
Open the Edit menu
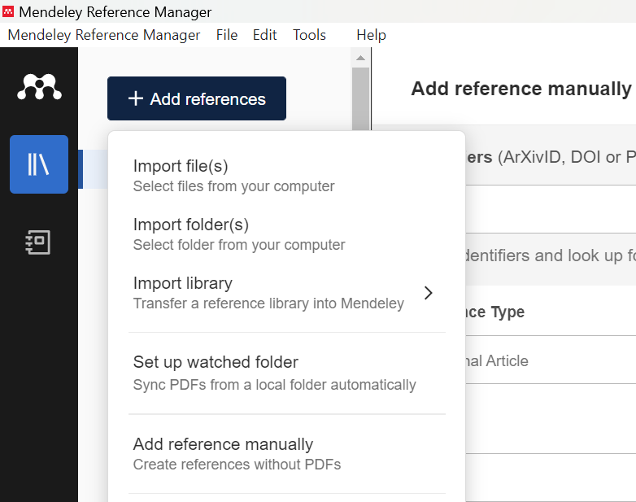[264, 35]
